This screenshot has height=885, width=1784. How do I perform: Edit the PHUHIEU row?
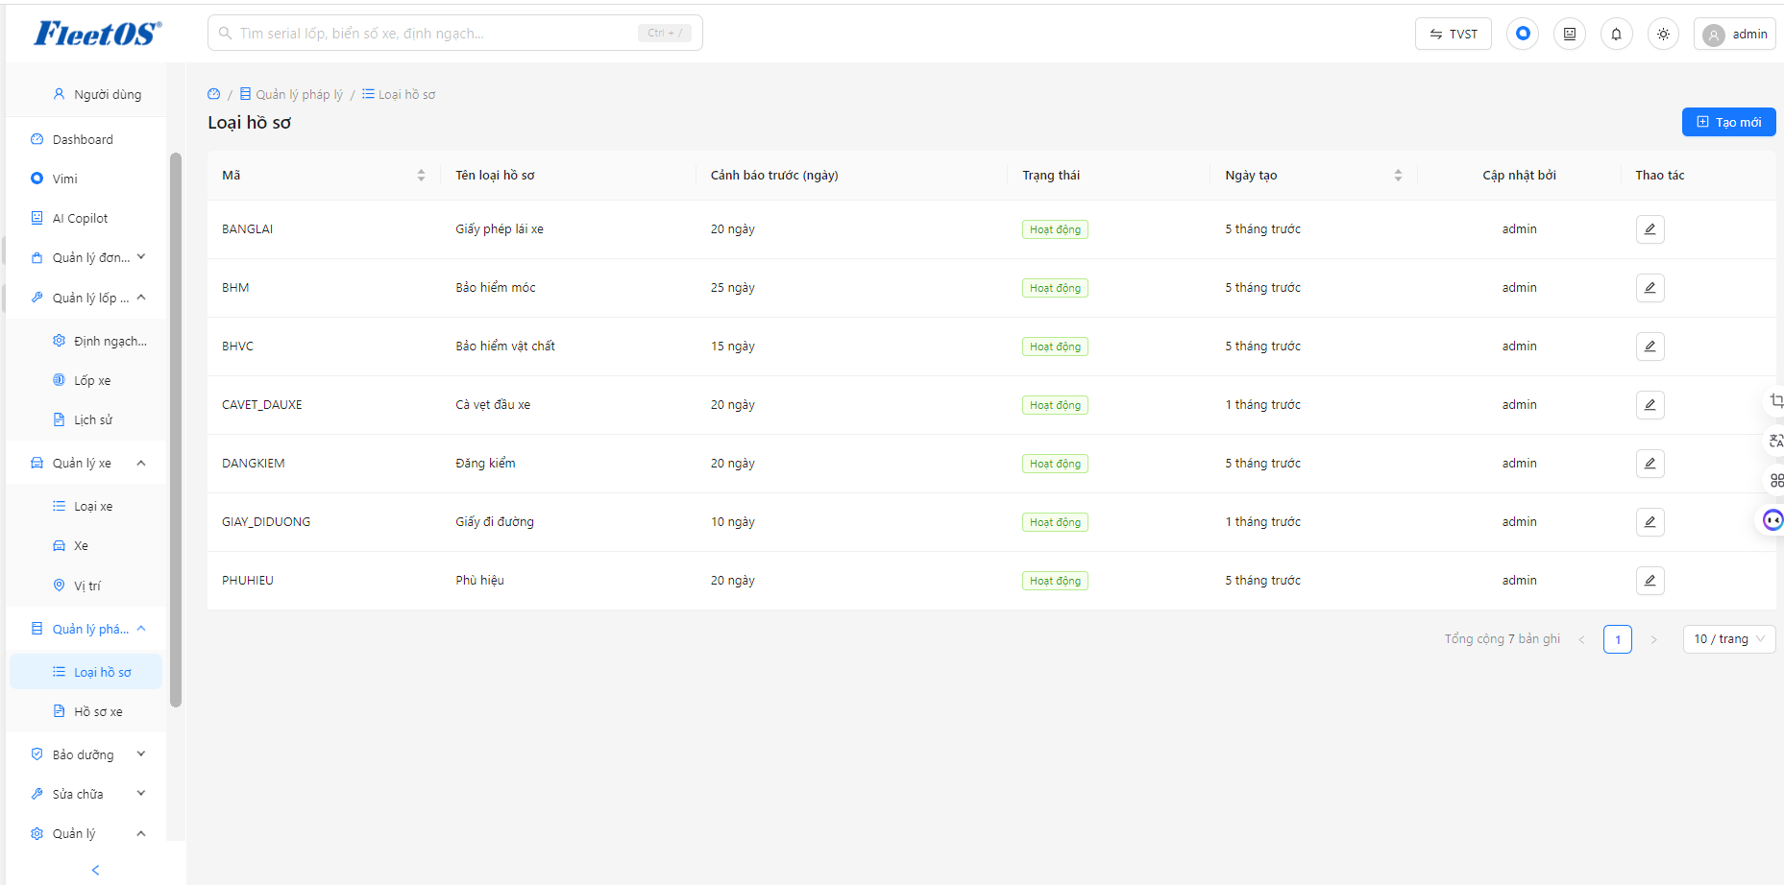[x=1650, y=581]
